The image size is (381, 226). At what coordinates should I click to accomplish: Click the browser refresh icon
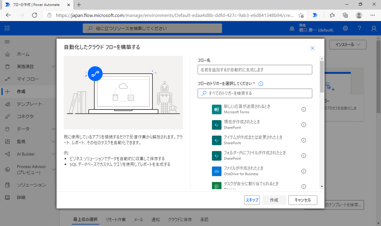[35, 15]
